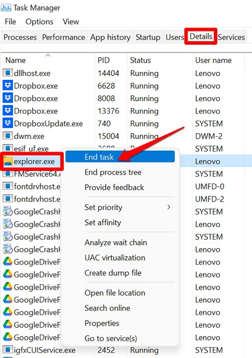Open the View menu

coord(71,22)
